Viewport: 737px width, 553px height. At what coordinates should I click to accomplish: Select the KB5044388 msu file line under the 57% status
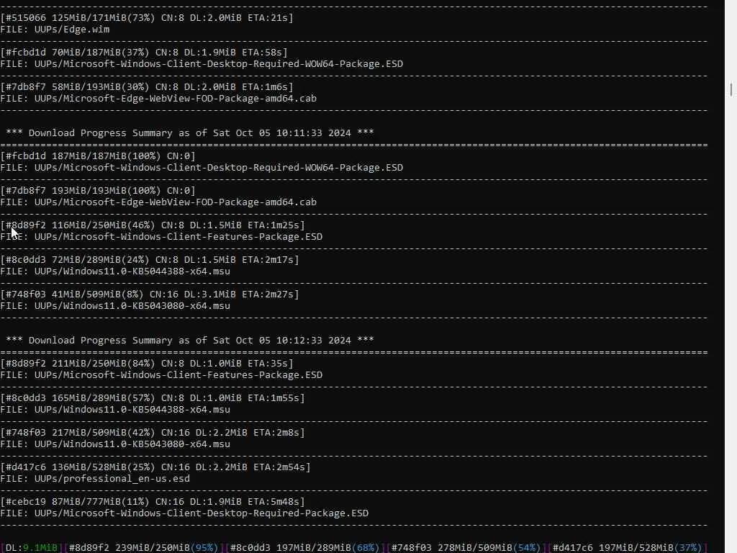(x=115, y=410)
